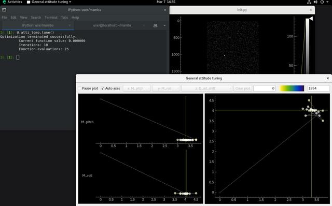Click the init.py window title bar
This screenshot has height=206, width=332.
click(x=242, y=10)
